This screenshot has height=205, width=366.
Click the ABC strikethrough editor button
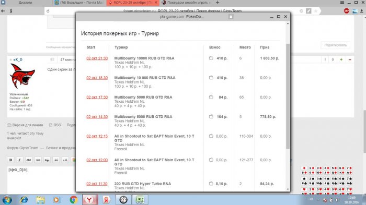tap(29, 160)
